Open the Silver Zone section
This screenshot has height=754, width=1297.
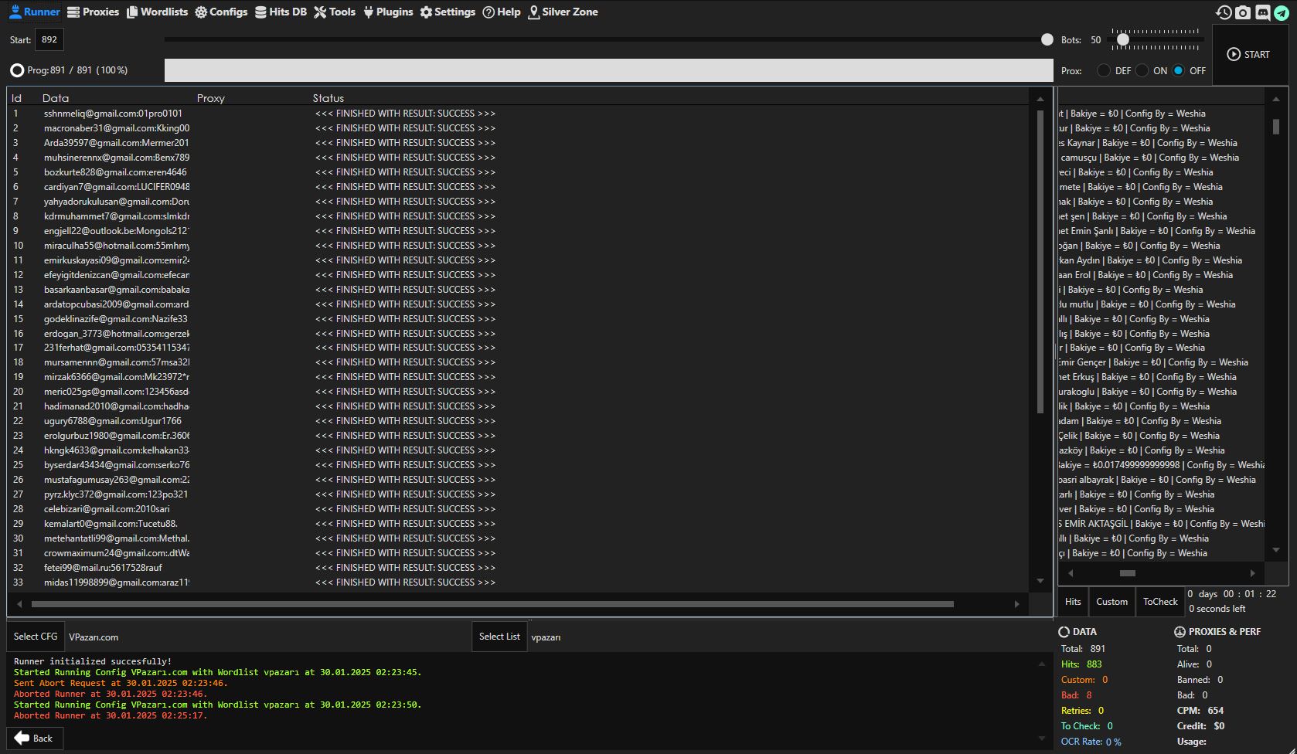(x=563, y=12)
